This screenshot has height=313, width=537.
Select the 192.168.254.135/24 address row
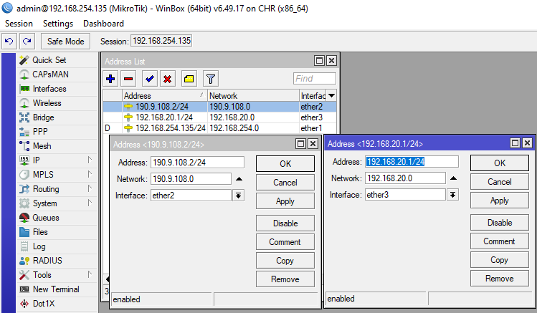coord(219,128)
